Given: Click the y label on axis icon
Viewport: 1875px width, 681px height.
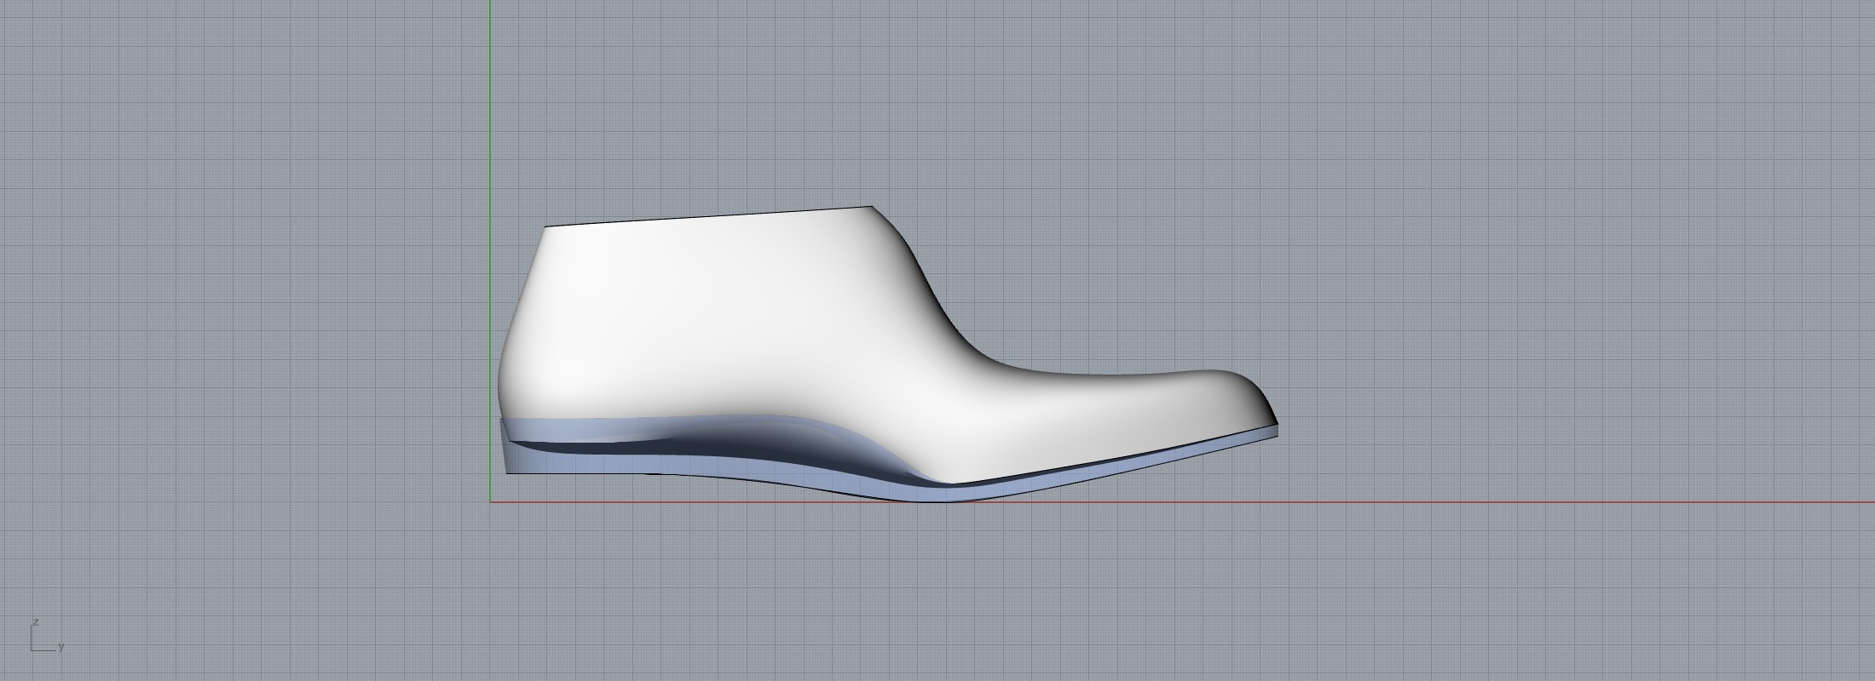Looking at the screenshot, I should tap(61, 648).
